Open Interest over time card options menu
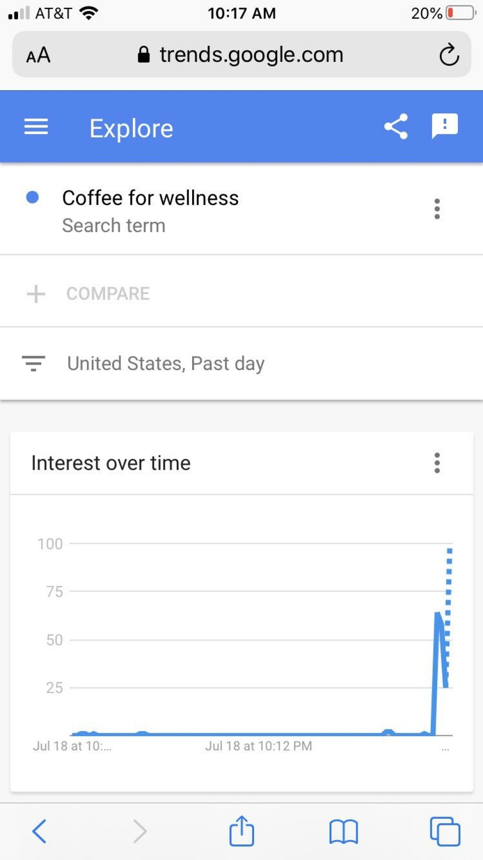Viewport: 483px width, 860px height. pyautogui.click(x=437, y=463)
